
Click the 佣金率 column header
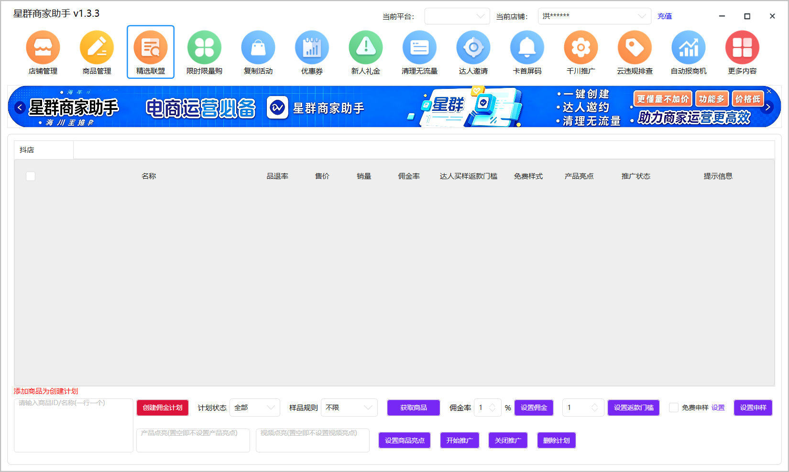pyautogui.click(x=409, y=176)
